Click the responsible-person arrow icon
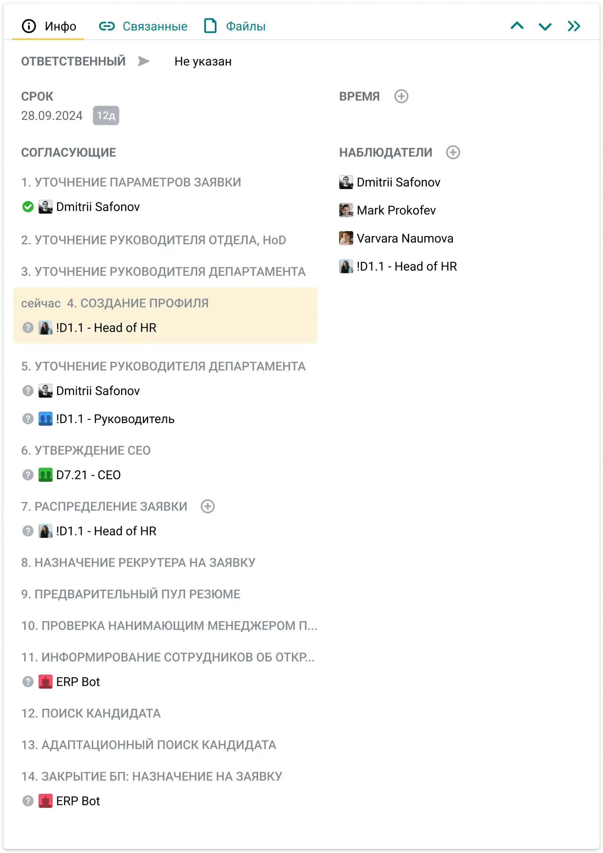 [143, 61]
